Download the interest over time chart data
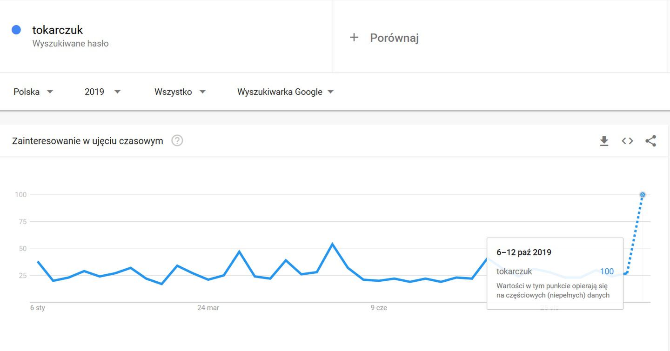Viewport: 670px width, 351px height. [604, 141]
